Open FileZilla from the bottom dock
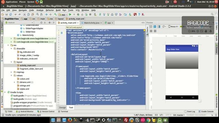219x123 pixels. pos(126,120)
